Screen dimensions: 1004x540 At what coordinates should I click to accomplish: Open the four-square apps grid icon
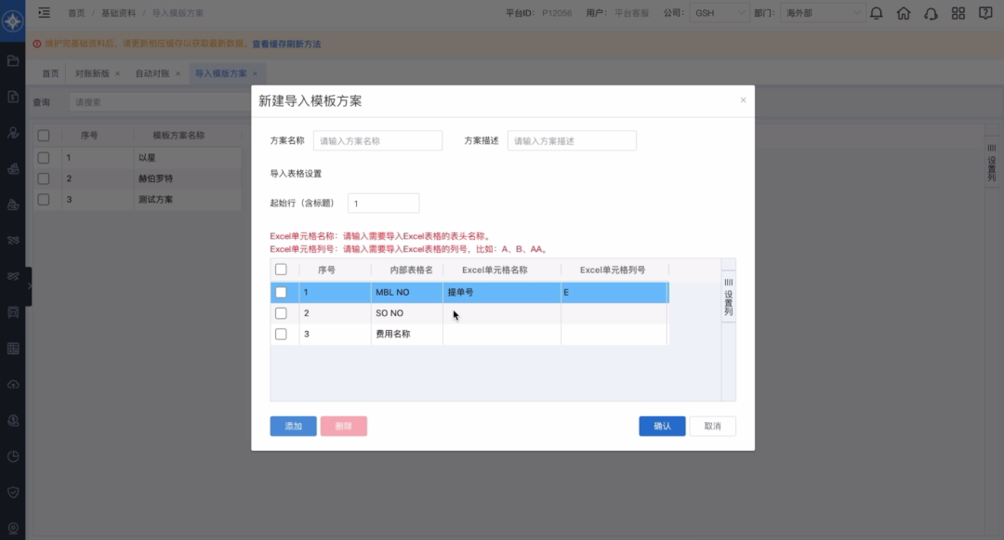[x=958, y=13]
